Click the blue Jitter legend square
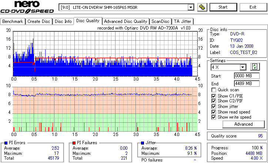This screenshot has height=163, width=268. pyautogui.click(x=143, y=143)
